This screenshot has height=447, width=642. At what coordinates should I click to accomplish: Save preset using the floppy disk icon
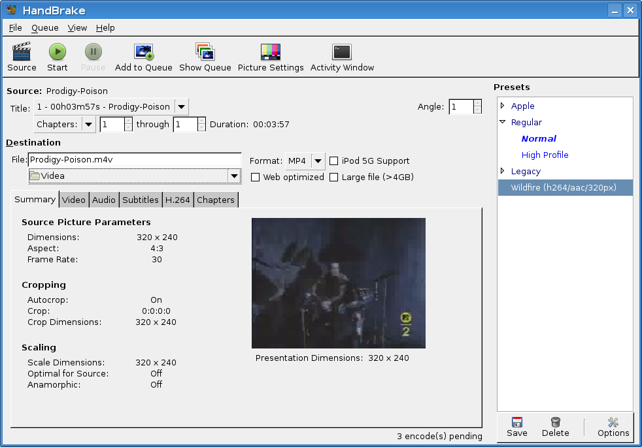[517, 422]
